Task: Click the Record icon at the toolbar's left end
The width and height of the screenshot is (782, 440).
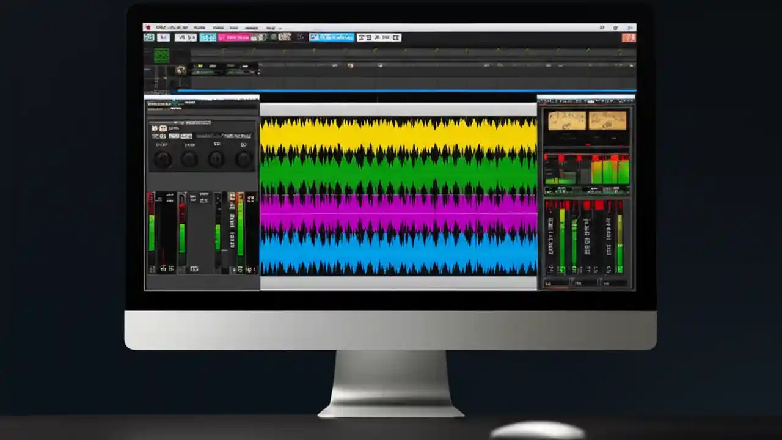Action: coord(149,37)
